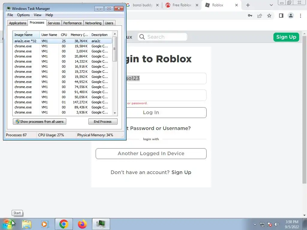307x230 pixels.
Task: Show hidden system tray icons
Action: pyautogui.click(x=255, y=224)
